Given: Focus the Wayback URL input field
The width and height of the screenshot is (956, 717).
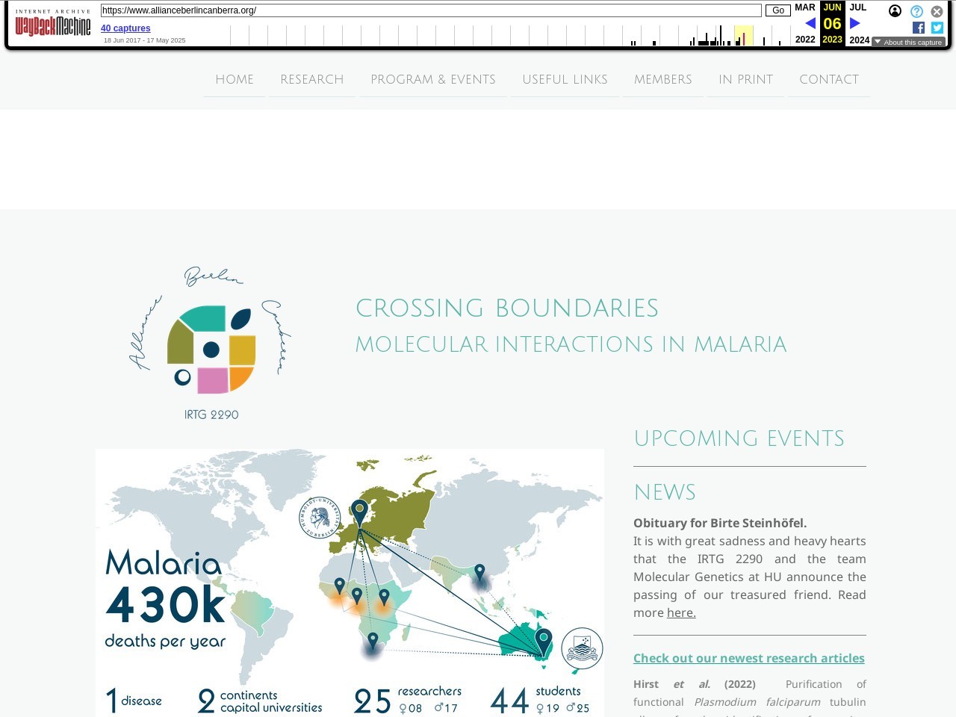Looking at the screenshot, I should coord(431,10).
